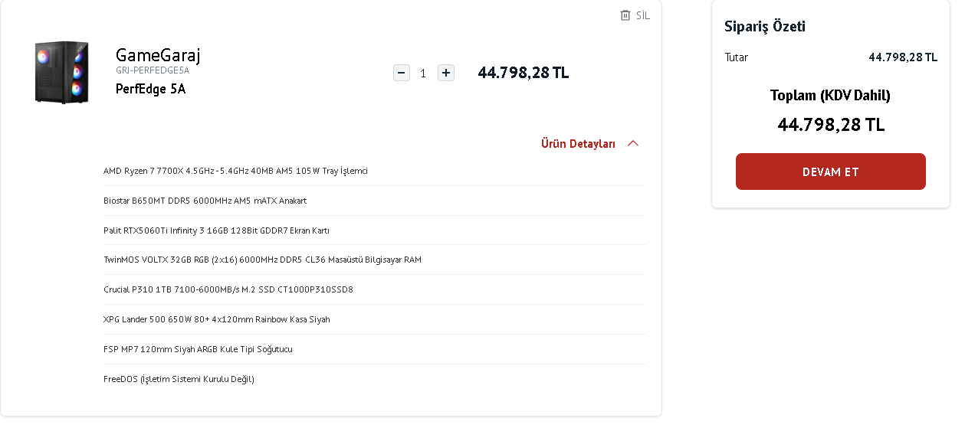Click the Crucial P310 1TB SSD row

point(375,290)
